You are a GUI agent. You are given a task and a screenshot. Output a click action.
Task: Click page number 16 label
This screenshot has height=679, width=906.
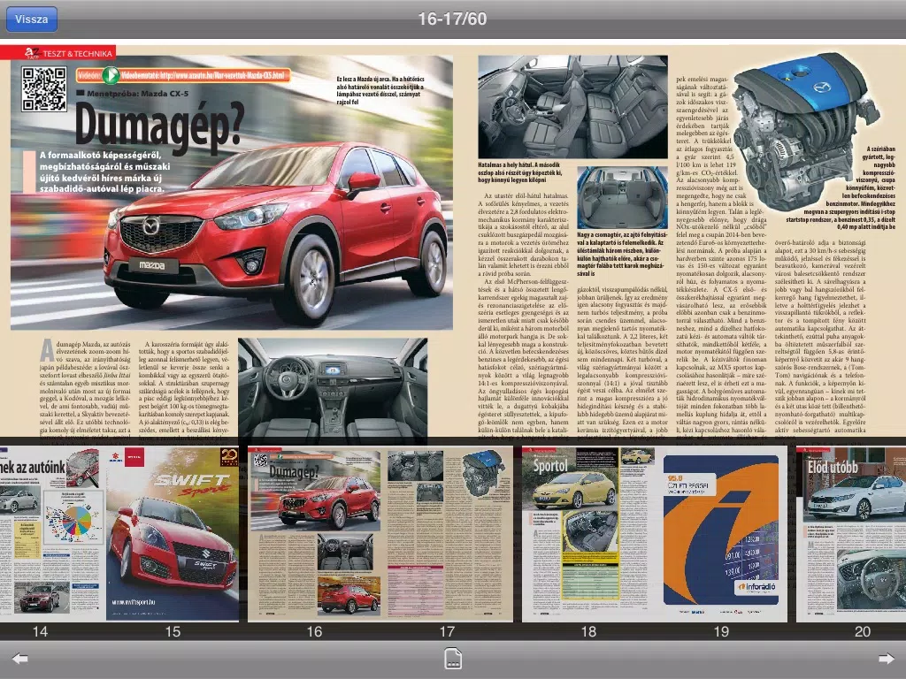(x=314, y=631)
